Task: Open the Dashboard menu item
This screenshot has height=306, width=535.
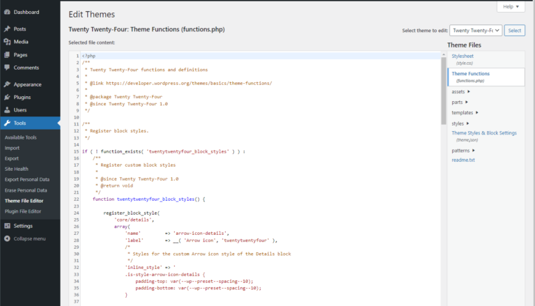Action: point(26,12)
